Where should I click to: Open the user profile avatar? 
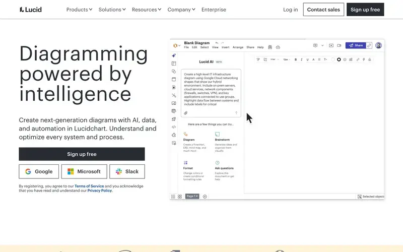[378, 45]
